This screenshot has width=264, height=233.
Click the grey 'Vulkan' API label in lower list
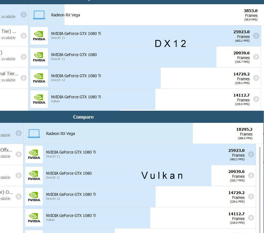50,220
